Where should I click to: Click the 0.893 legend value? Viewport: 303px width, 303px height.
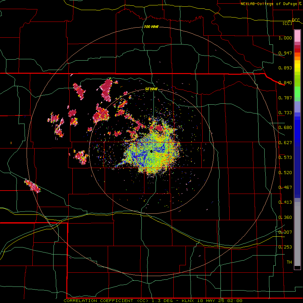(x=285, y=68)
